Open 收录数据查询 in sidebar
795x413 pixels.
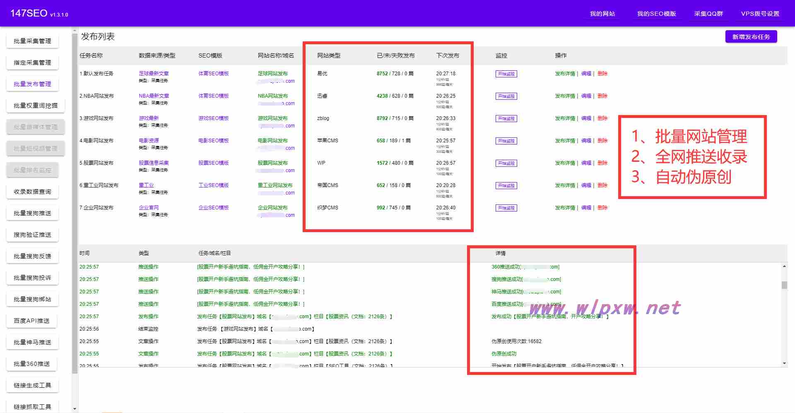[x=32, y=192]
